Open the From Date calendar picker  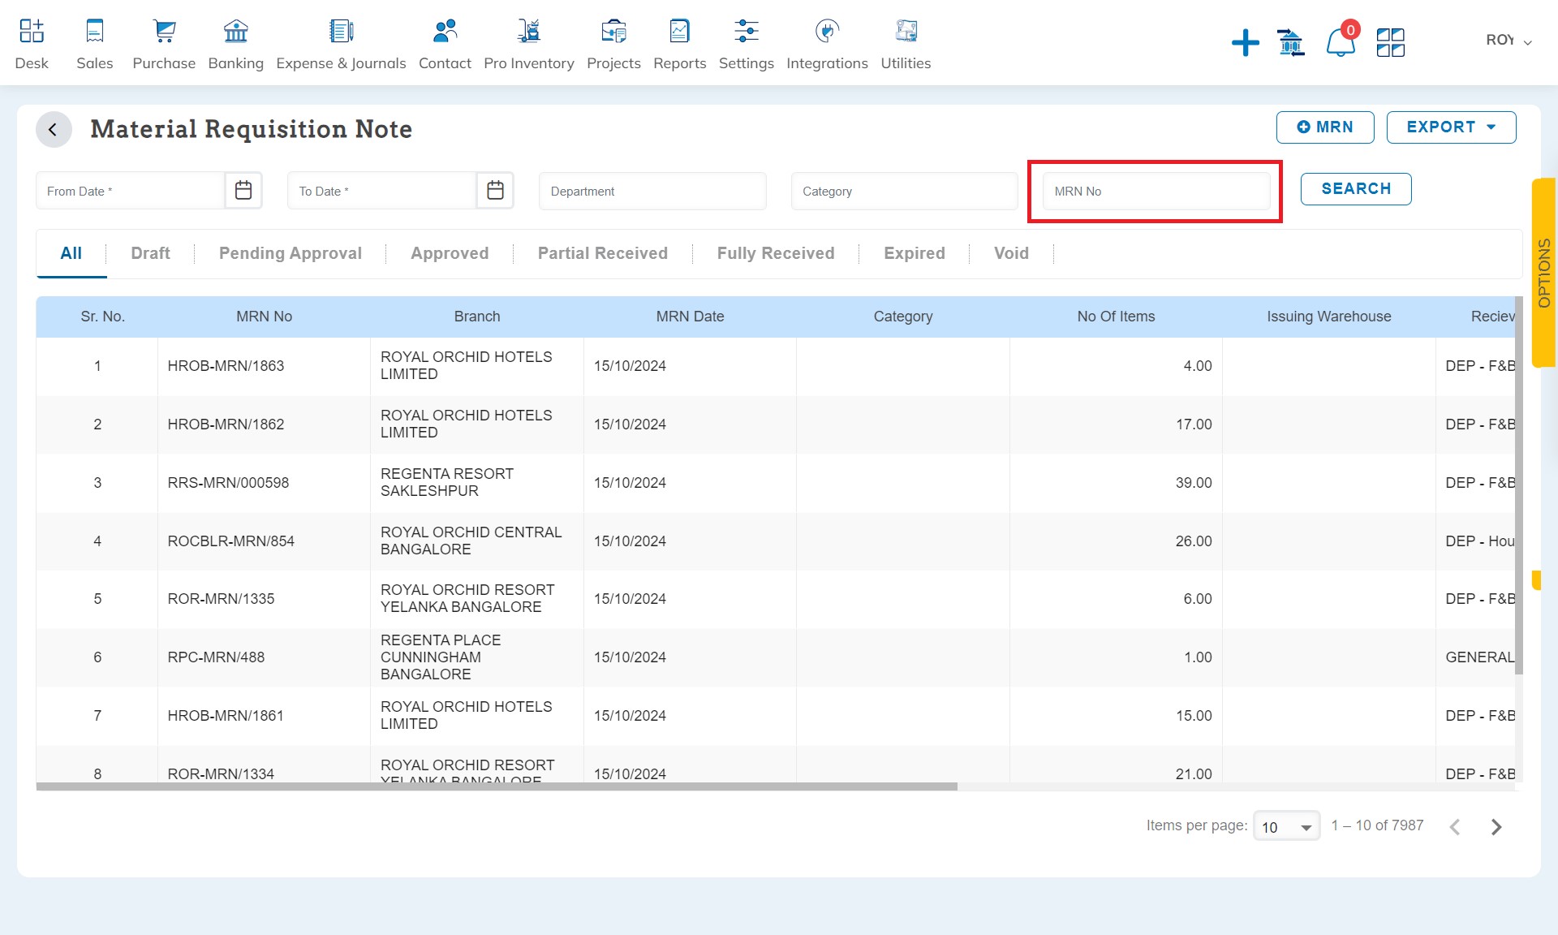click(243, 191)
